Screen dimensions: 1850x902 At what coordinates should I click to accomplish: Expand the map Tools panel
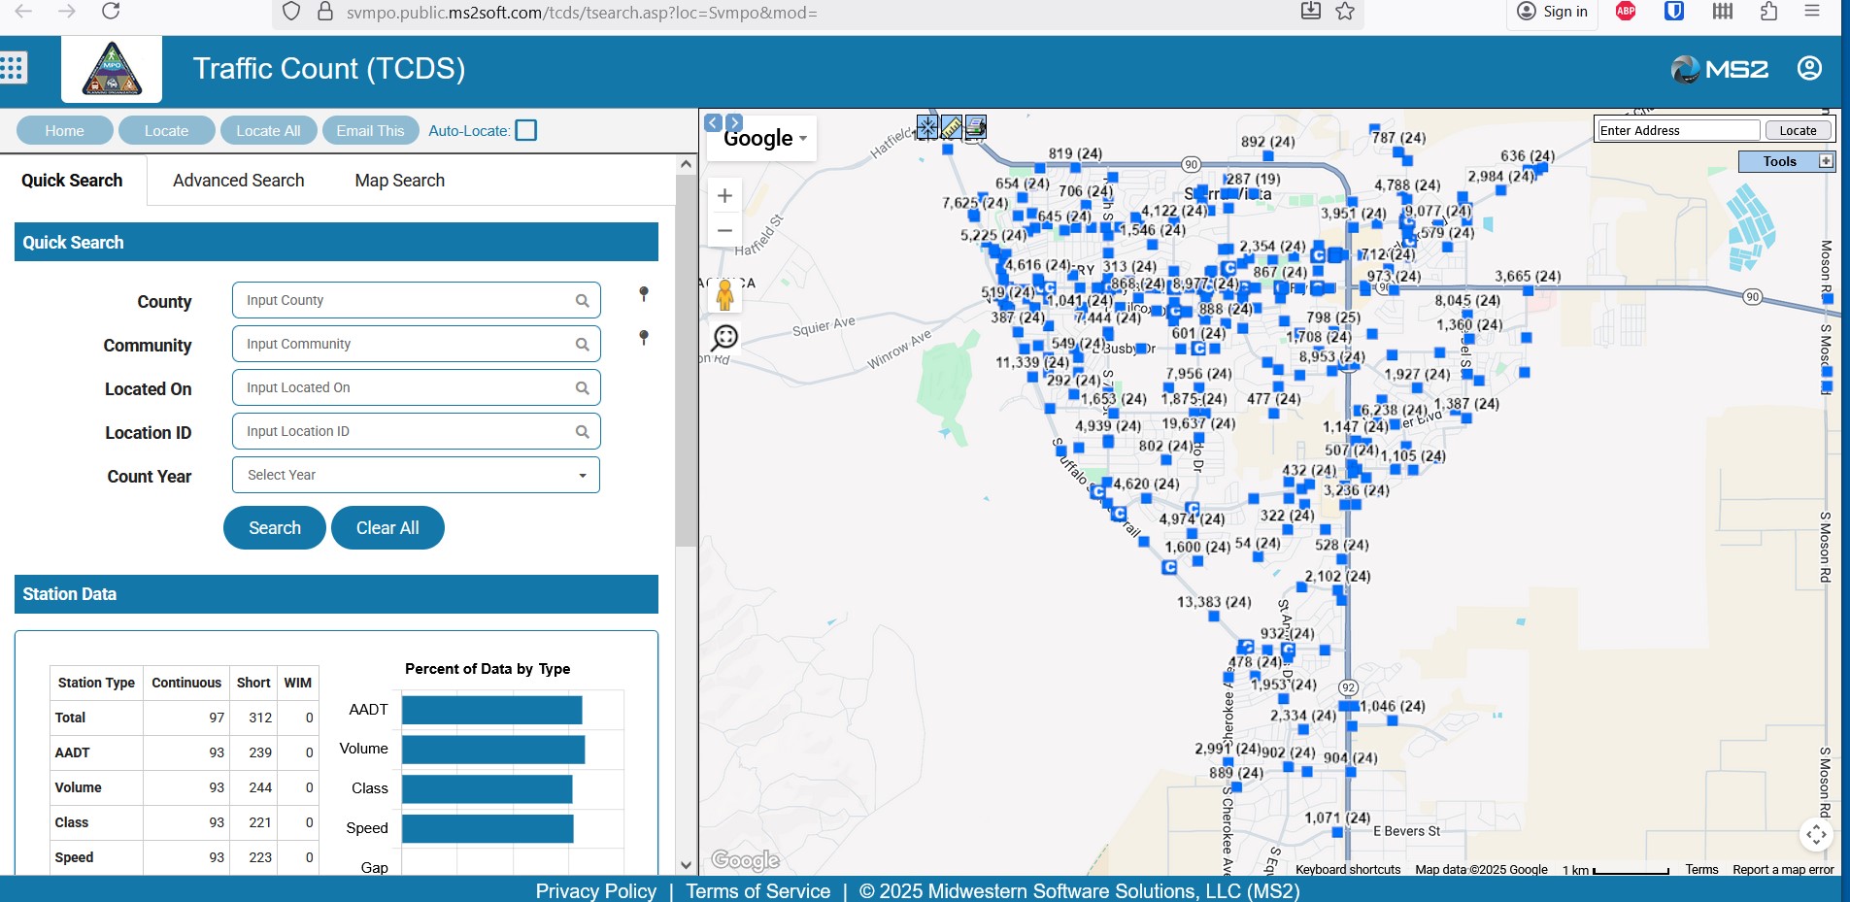[1826, 161]
